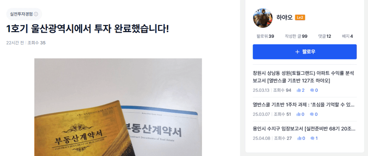Image resolution: width=368 pixels, height=156 pixels.
Task: Click comment bubble on 용인시 수지구 post
Action: click(x=312, y=138)
